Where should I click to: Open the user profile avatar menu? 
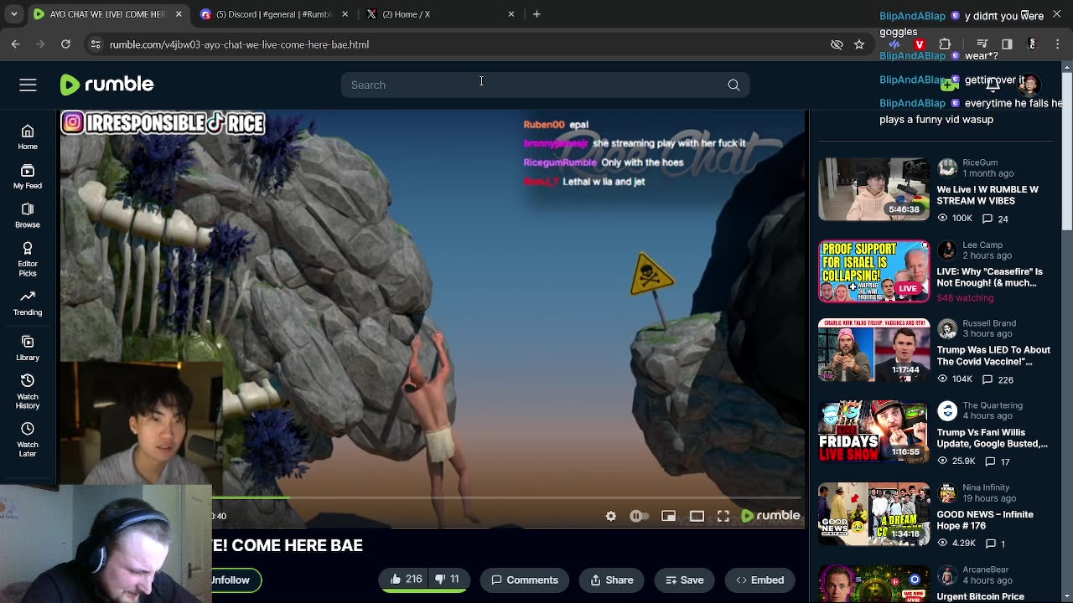click(x=1029, y=85)
